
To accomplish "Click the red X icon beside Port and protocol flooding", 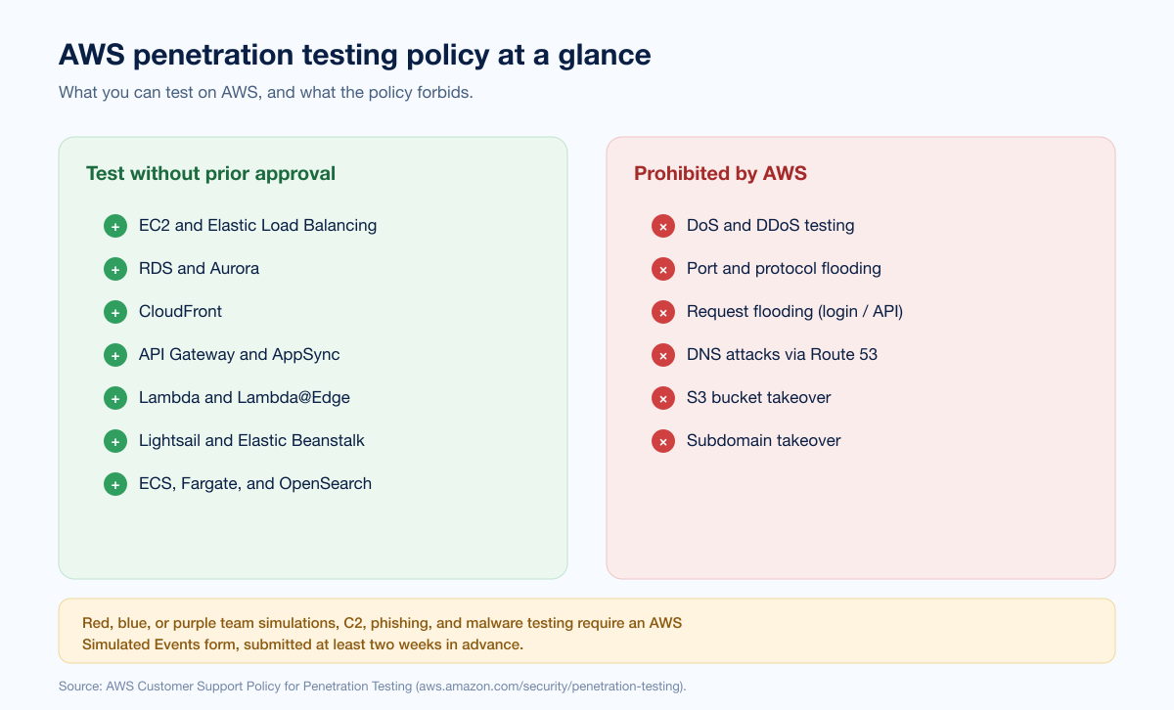I will 663,269.
